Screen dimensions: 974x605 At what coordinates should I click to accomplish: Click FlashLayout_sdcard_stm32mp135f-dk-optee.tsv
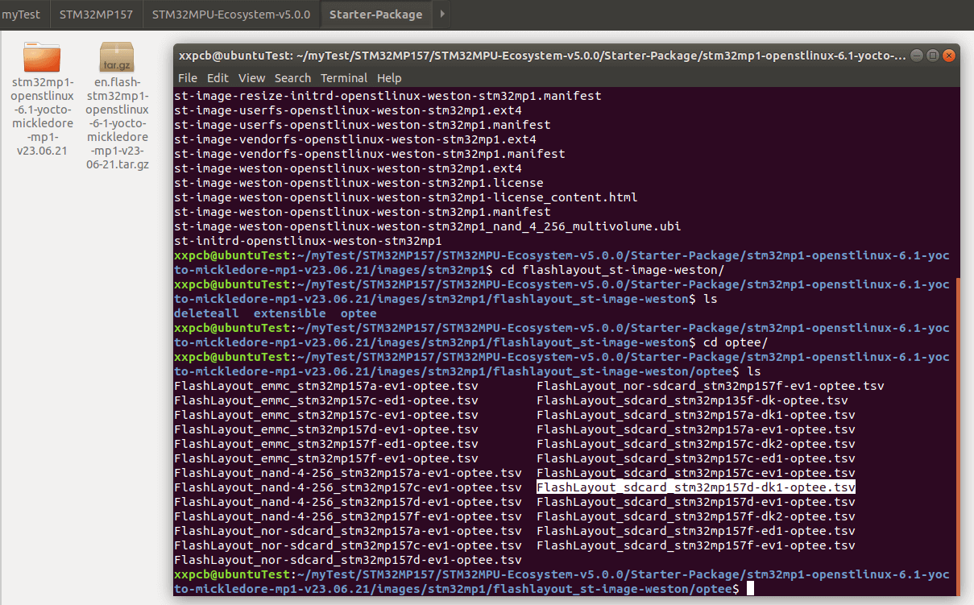click(692, 400)
